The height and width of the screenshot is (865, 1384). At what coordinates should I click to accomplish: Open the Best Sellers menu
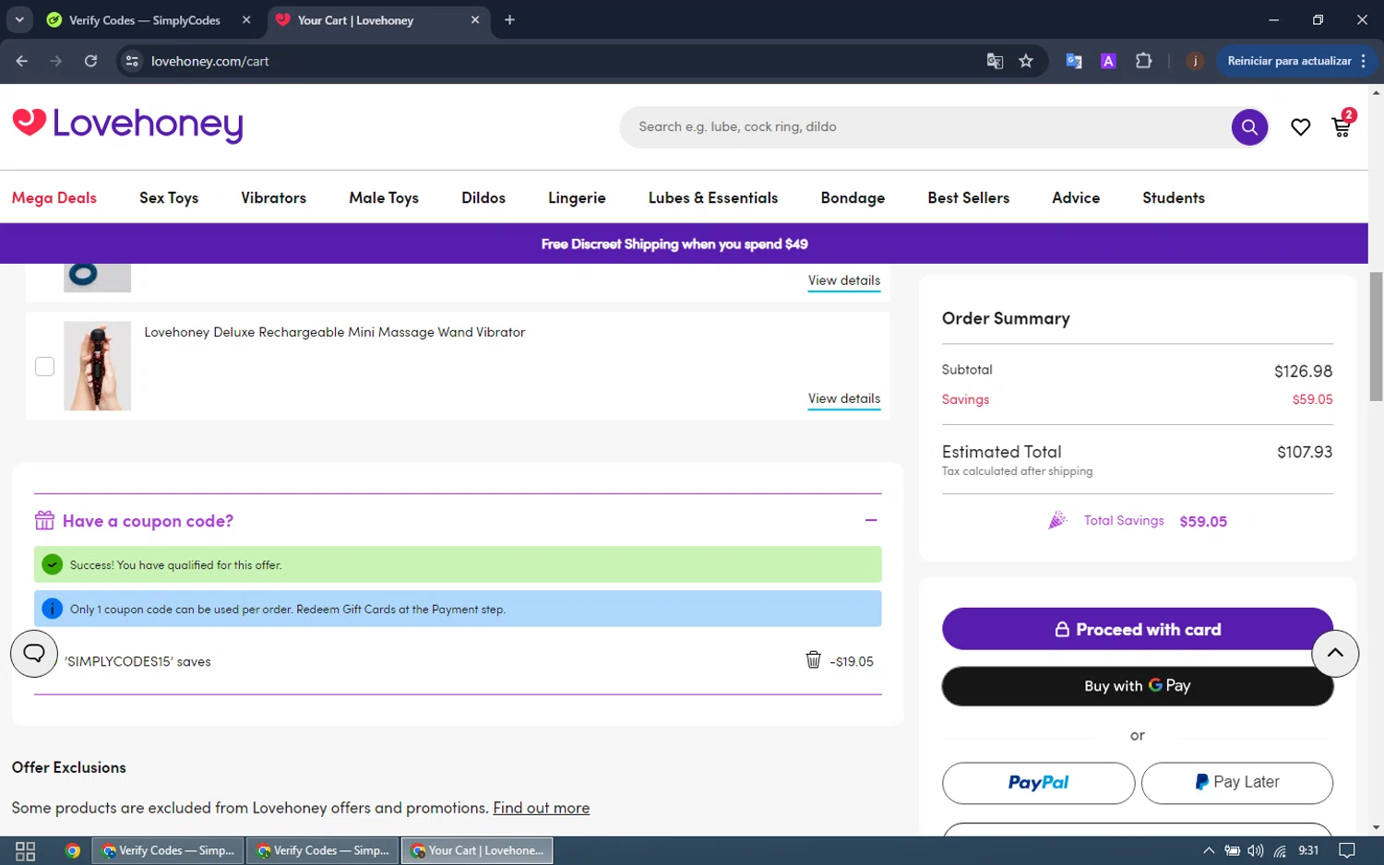[x=968, y=197]
